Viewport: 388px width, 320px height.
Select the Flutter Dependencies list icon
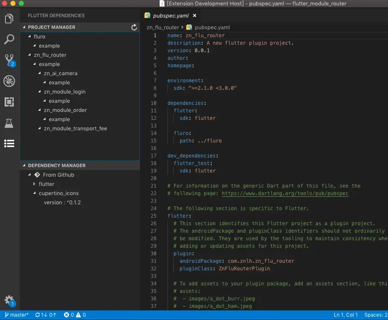point(9,143)
